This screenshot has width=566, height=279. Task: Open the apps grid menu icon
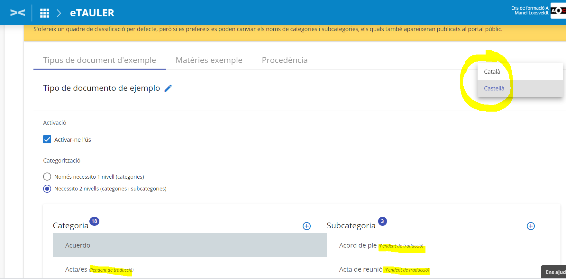tap(44, 13)
